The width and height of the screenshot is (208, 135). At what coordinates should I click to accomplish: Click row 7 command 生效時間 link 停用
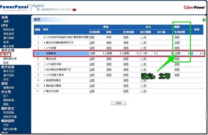pos(126,70)
